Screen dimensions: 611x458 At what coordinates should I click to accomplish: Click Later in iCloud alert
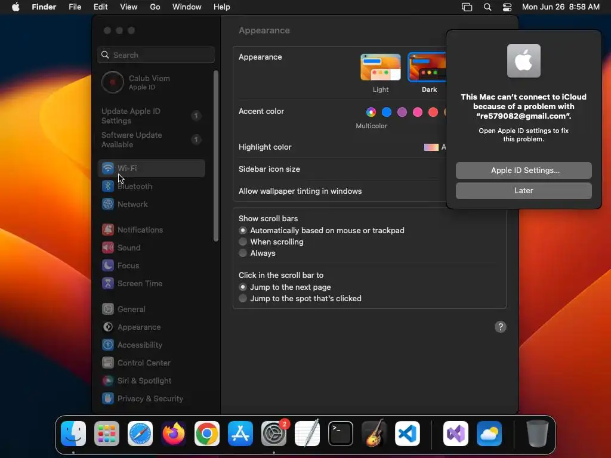coord(524,191)
